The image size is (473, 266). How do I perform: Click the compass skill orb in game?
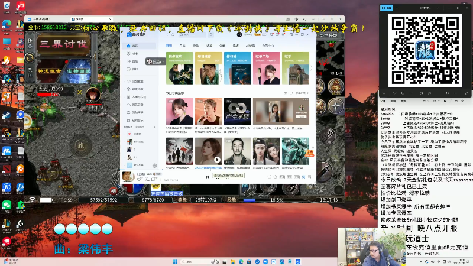pyautogui.click(x=335, y=106)
